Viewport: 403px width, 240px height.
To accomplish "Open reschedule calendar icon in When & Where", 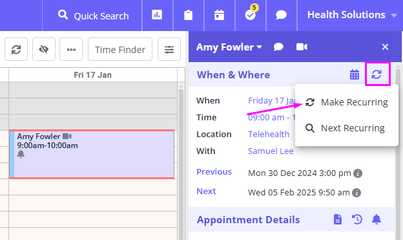I will click(x=355, y=74).
